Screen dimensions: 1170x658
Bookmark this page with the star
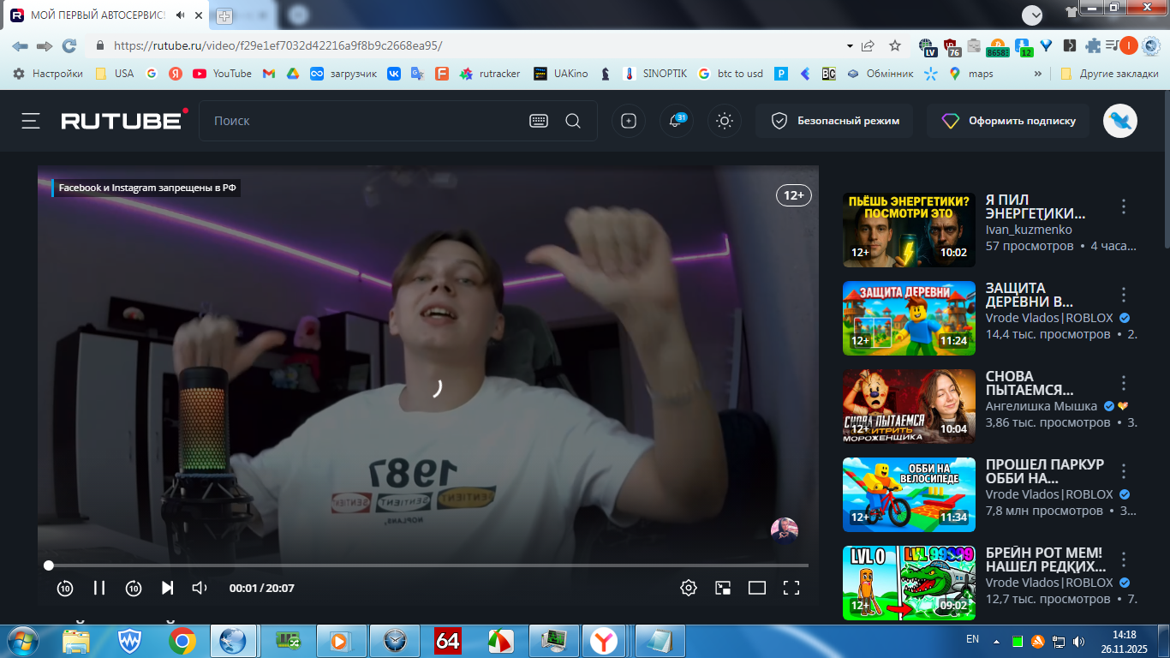tap(895, 45)
